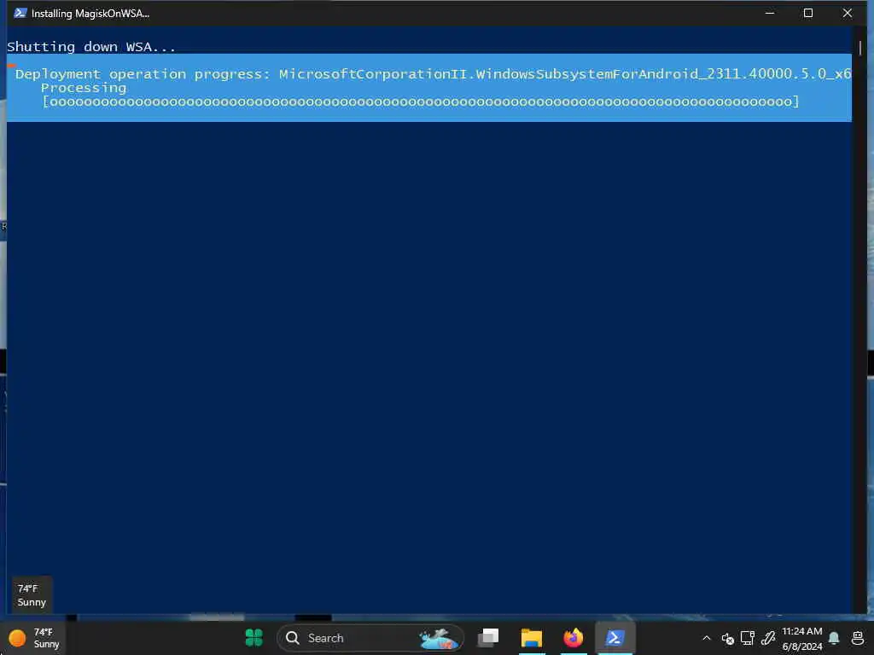Click the network display tray icon
The image size is (874, 655).
(748, 638)
